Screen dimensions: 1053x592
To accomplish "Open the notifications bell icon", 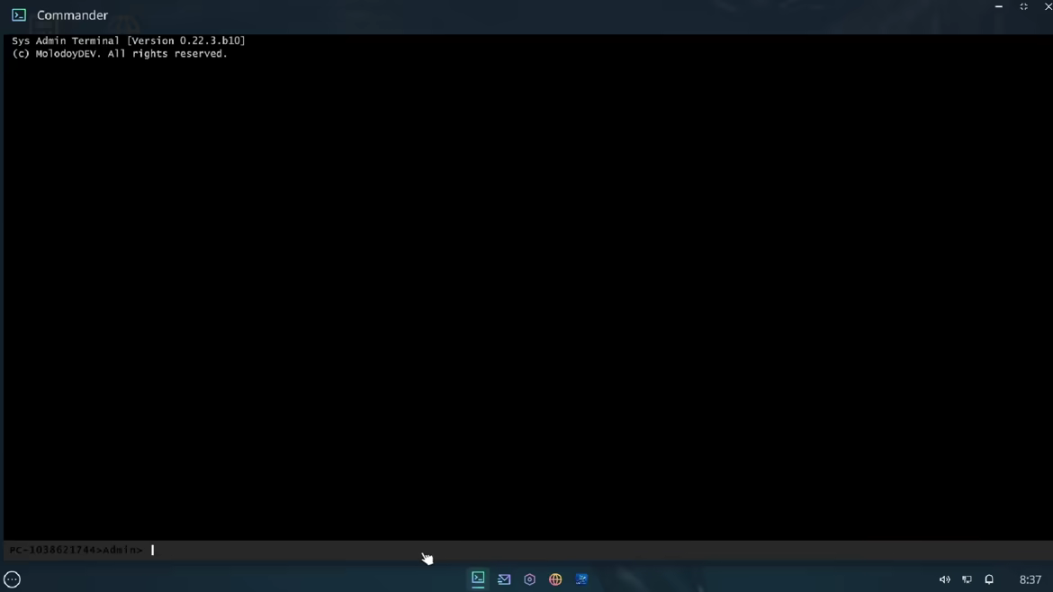I will click(989, 579).
